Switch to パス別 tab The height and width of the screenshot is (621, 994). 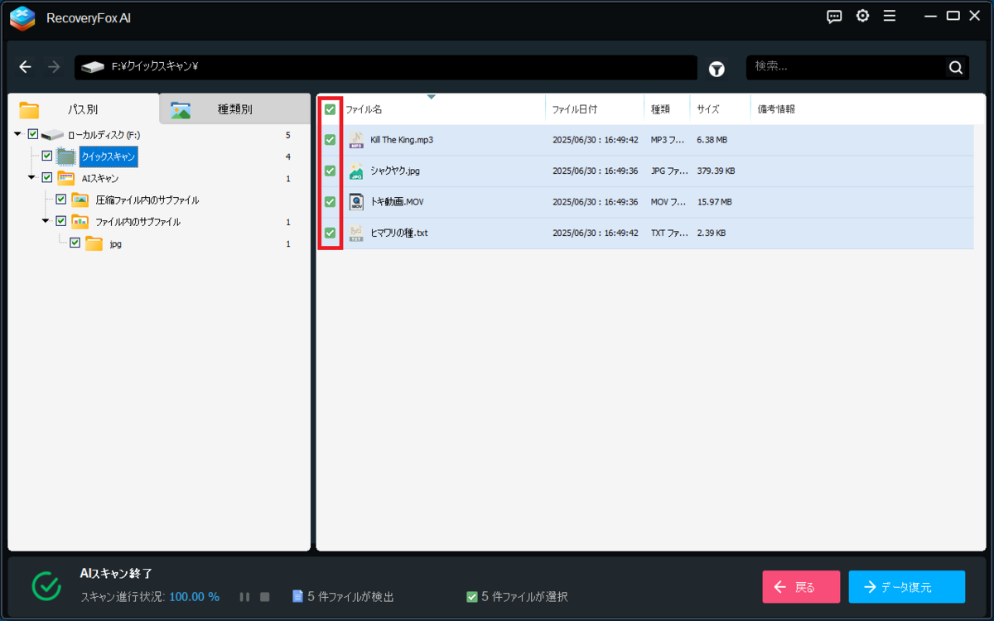(x=83, y=109)
